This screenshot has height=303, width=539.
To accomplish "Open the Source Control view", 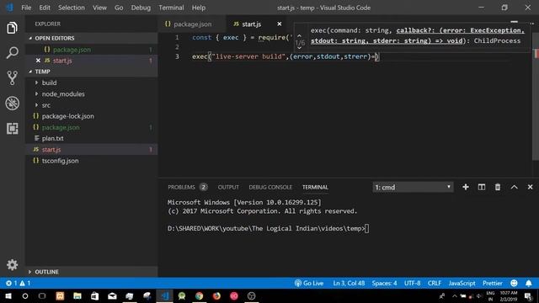I will point(12,78).
